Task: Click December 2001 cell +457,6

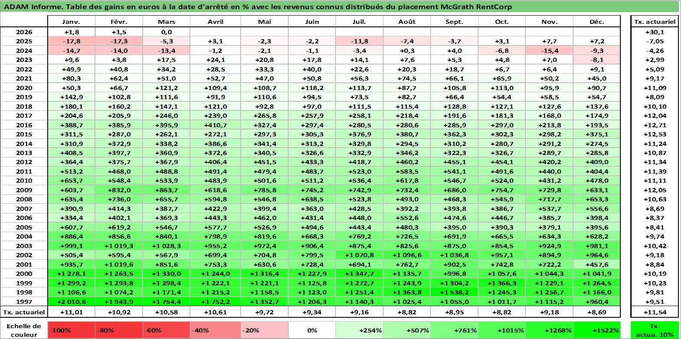Action: pos(597,265)
